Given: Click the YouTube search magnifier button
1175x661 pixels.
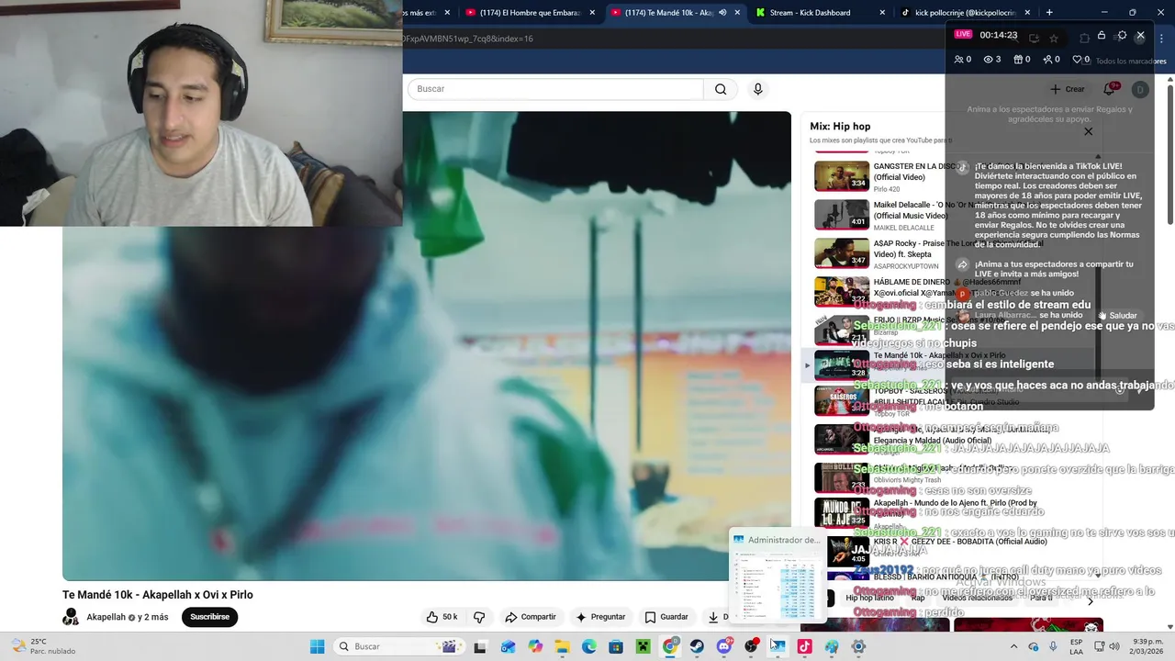Looking at the screenshot, I should coord(721,89).
